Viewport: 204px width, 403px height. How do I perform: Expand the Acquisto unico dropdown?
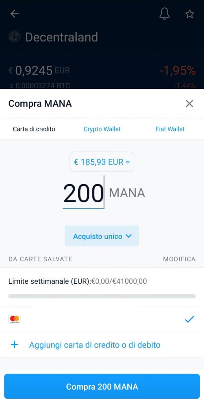[x=102, y=236]
